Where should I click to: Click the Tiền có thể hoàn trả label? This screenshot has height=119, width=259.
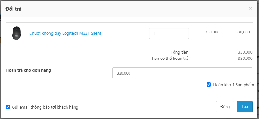170,58
